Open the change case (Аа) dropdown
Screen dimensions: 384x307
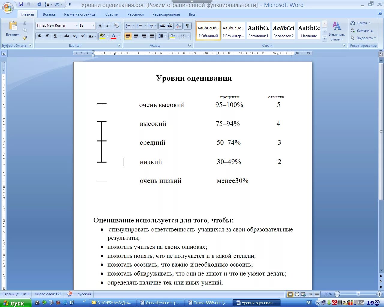coord(92,36)
